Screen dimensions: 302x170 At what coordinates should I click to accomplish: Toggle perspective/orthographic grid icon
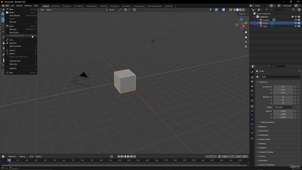tap(246, 47)
